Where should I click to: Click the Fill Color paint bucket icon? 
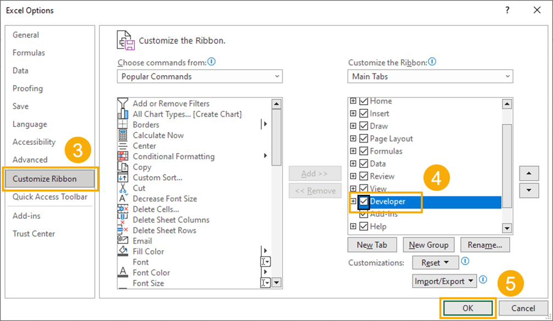click(123, 251)
